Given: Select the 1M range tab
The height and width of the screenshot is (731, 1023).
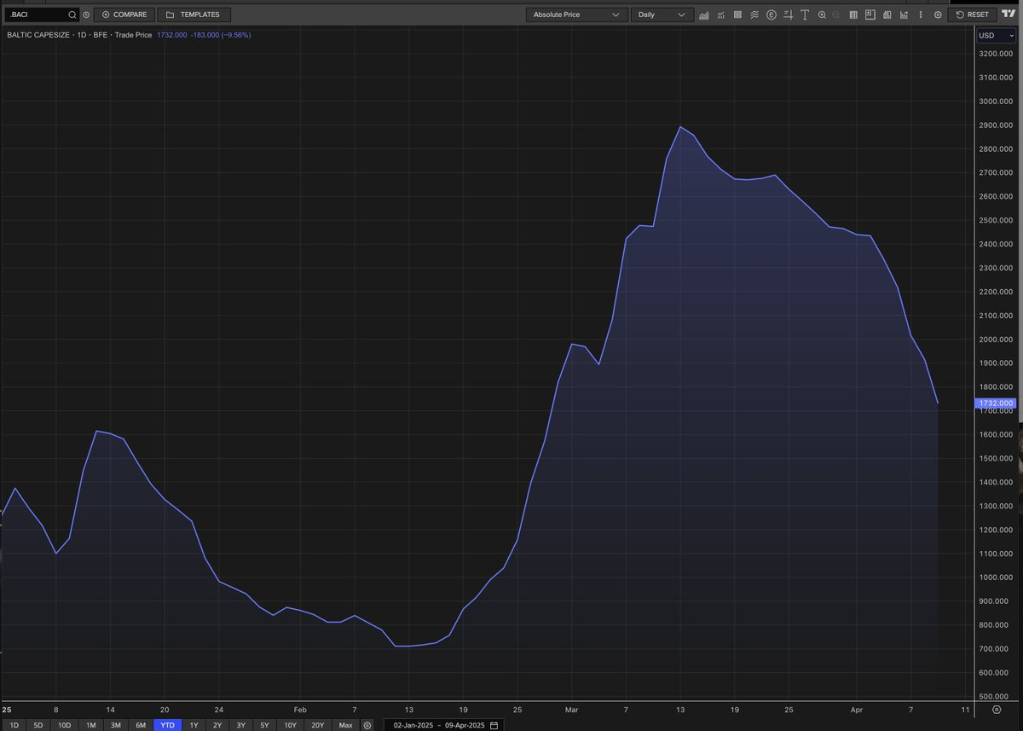Looking at the screenshot, I should pyautogui.click(x=91, y=725).
